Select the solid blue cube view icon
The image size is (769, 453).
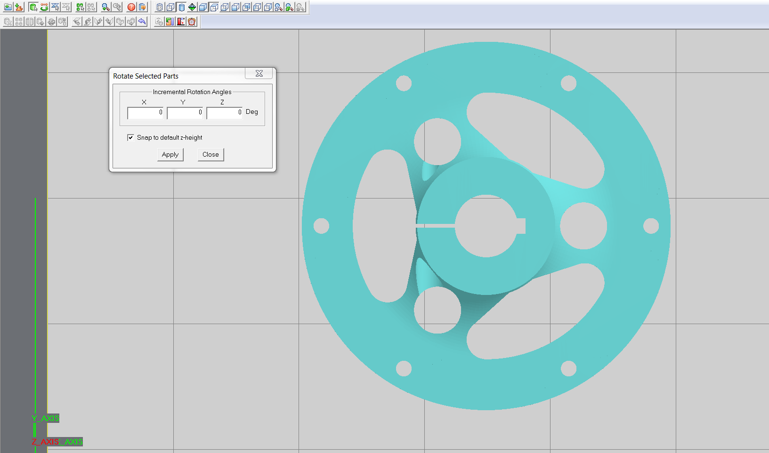coord(203,7)
